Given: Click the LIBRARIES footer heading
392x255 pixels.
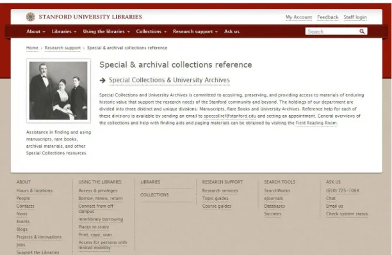Looking at the screenshot, I should (x=151, y=182).
